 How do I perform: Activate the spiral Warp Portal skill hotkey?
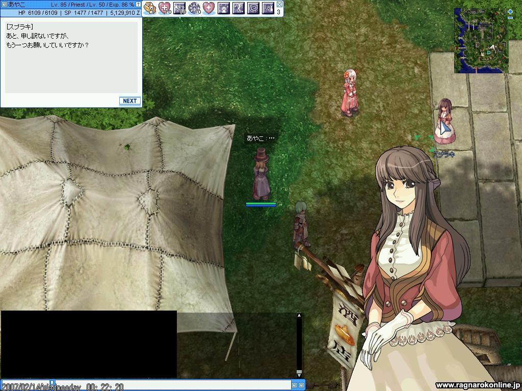point(253,8)
